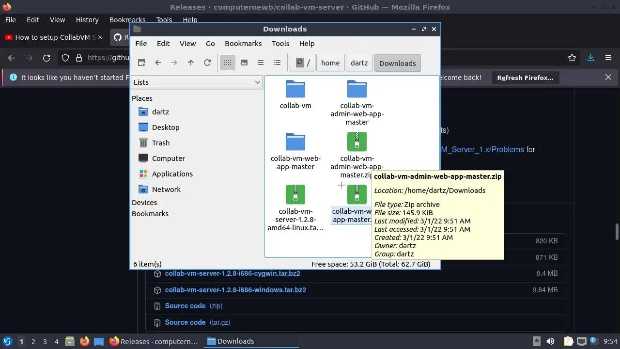Open Edit menu in file manager
The image size is (620, 349).
163,43
